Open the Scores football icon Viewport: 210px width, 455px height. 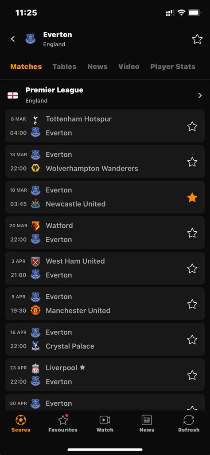point(20,419)
